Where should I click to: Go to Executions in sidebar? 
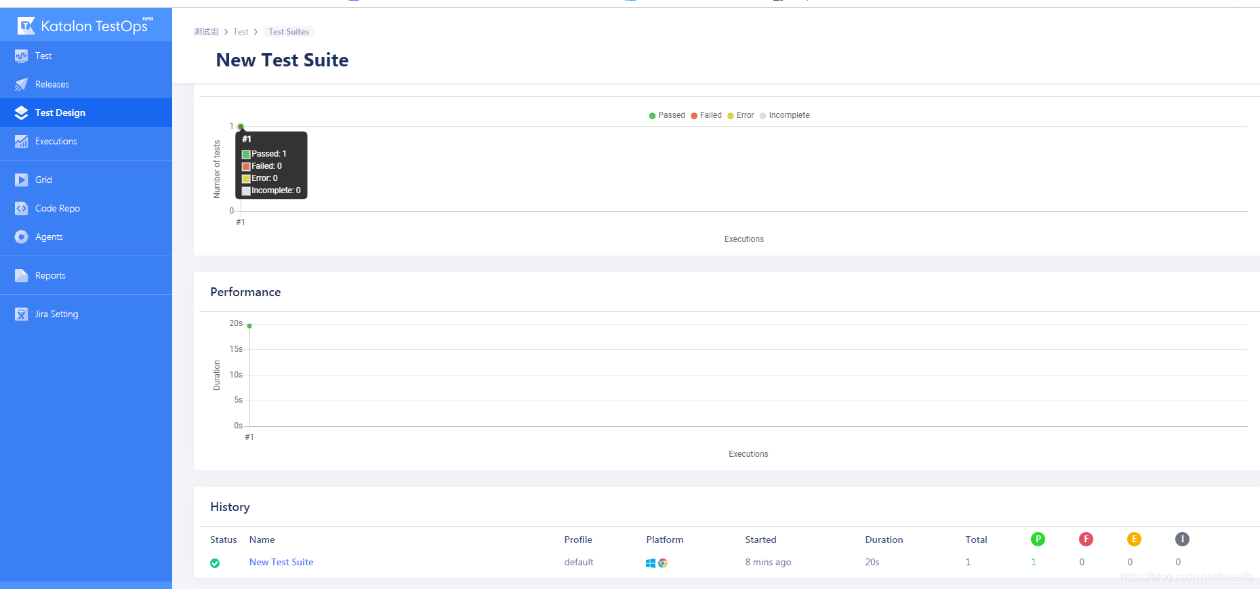(x=86, y=142)
